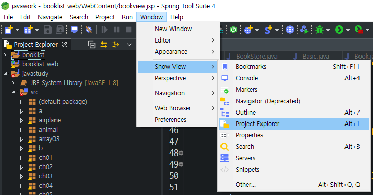Click the Save toolbar icon
The height and width of the screenshot is (195, 373).
pos(48,30)
